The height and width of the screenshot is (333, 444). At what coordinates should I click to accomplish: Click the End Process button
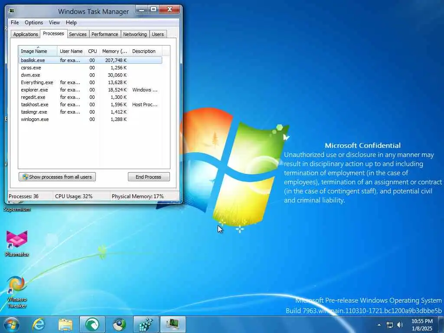[149, 177]
